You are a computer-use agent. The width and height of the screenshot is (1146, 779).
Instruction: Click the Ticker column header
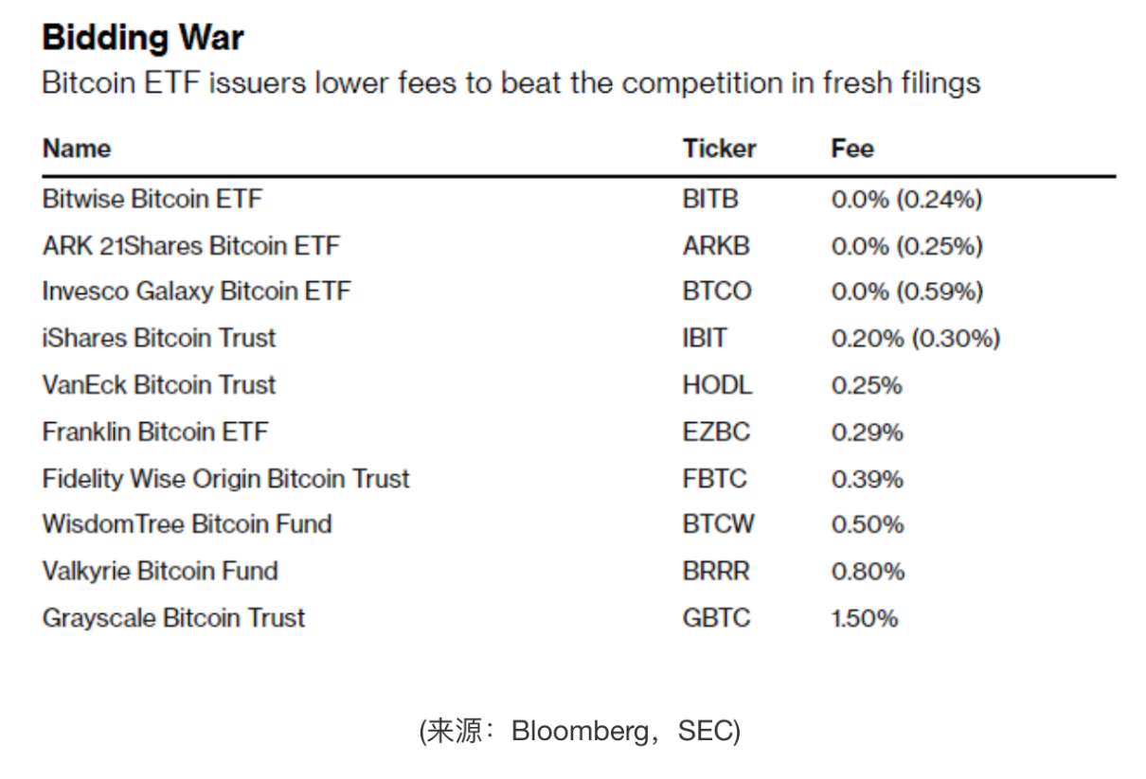[x=719, y=149]
